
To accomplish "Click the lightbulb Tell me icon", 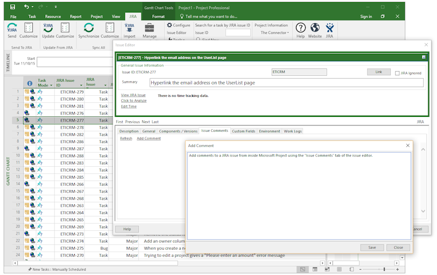I will (182, 17).
